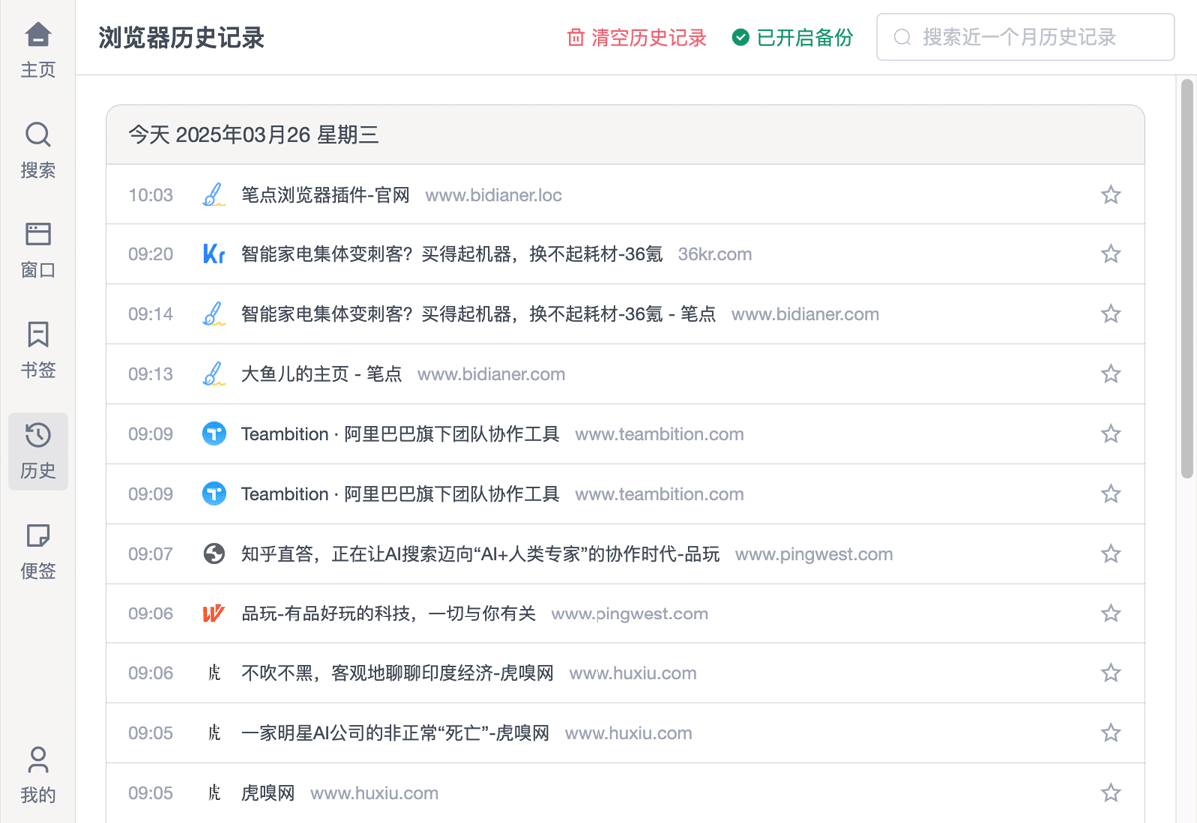Click the 36Kr favicon
This screenshot has height=823, width=1197.
pos(214,254)
